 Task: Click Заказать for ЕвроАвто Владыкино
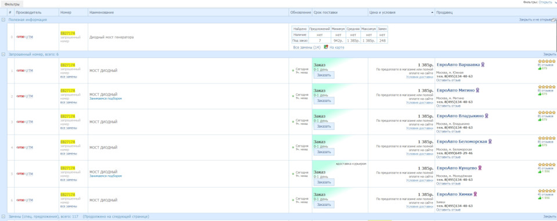click(324, 126)
